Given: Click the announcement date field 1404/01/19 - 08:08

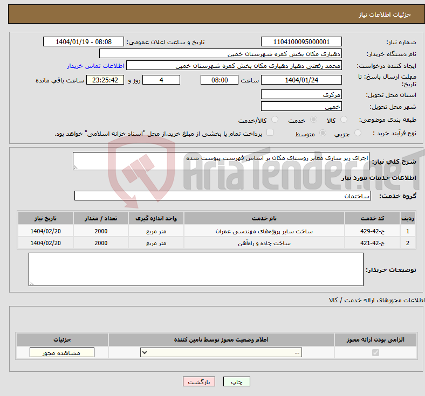Looking at the screenshot, I should tap(84, 41).
